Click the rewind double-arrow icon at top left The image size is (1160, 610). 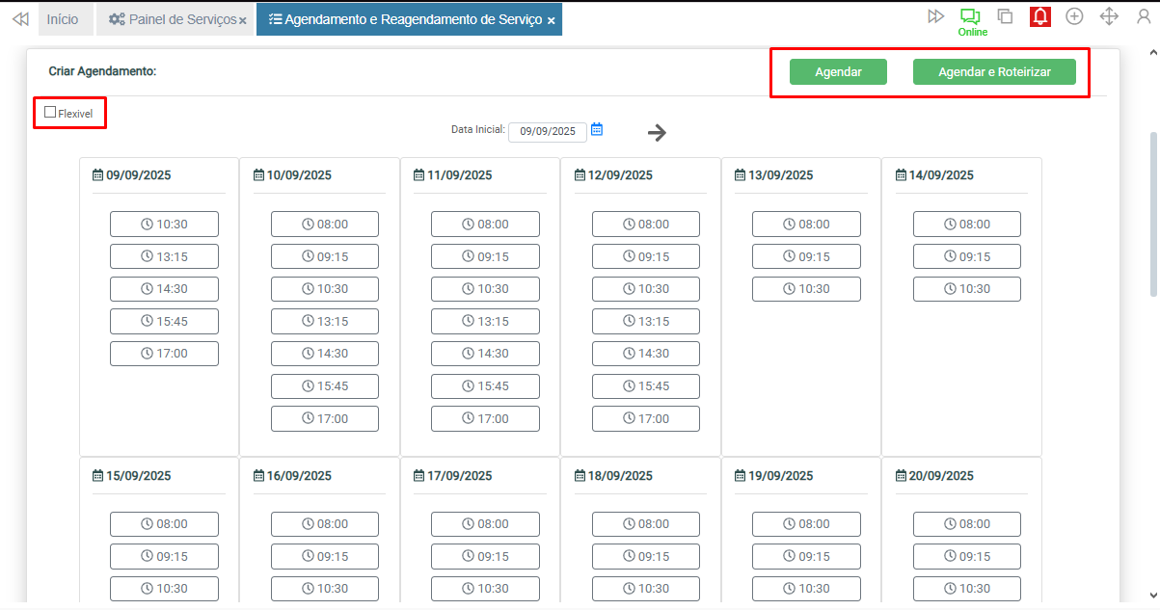(x=19, y=18)
